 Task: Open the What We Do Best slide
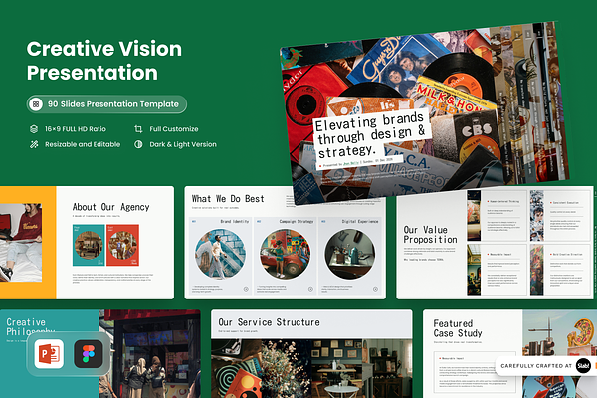(285, 243)
